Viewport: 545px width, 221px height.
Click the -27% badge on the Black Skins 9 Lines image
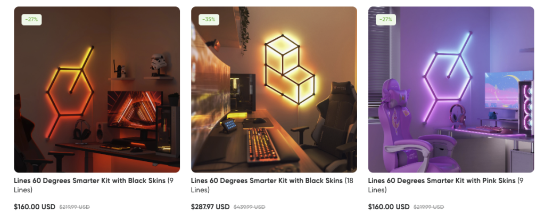pos(31,20)
